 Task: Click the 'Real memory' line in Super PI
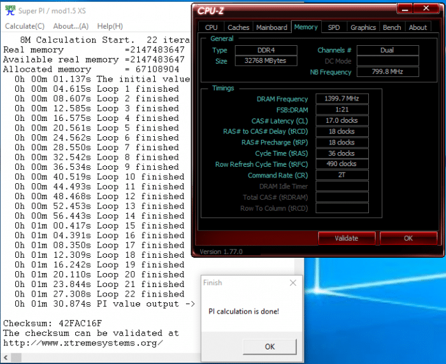coord(94,50)
